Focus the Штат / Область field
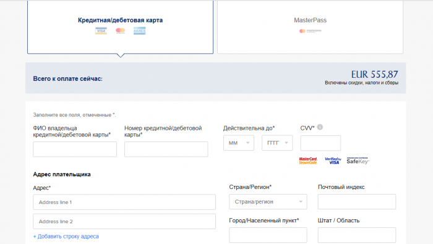 [x=357, y=235]
